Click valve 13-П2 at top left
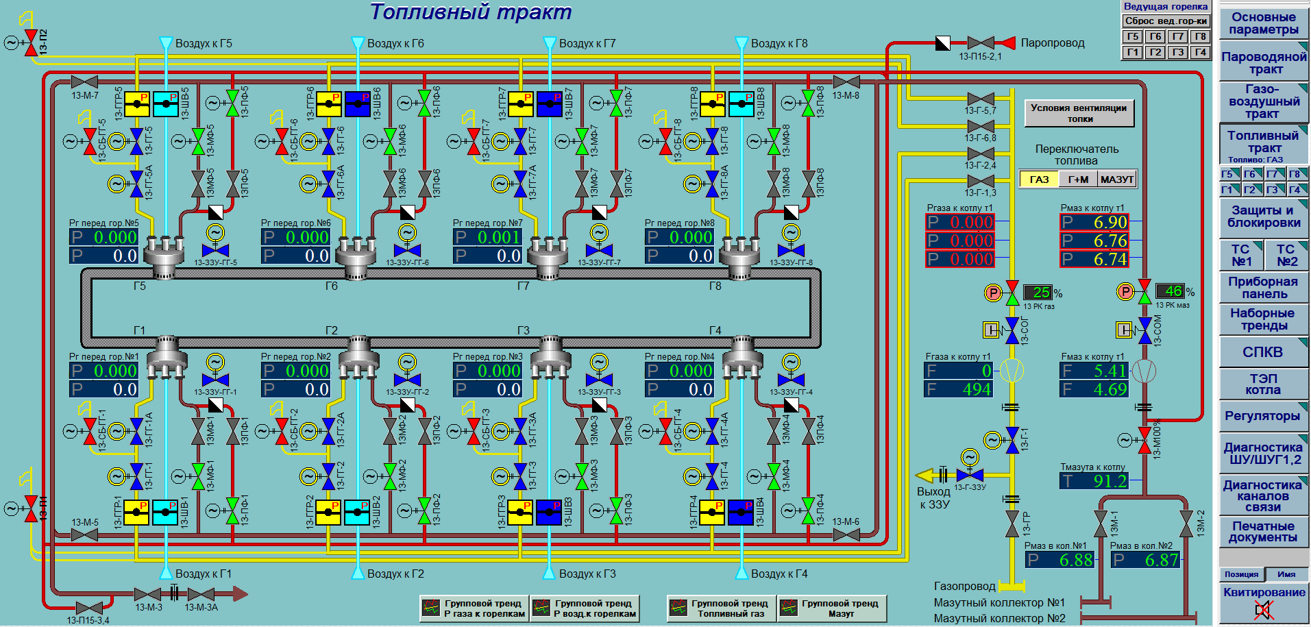Image resolution: width=1311 pixels, height=627 pixels. click(31, 42)
